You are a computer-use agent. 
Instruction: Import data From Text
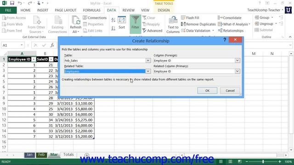[12, 31]
